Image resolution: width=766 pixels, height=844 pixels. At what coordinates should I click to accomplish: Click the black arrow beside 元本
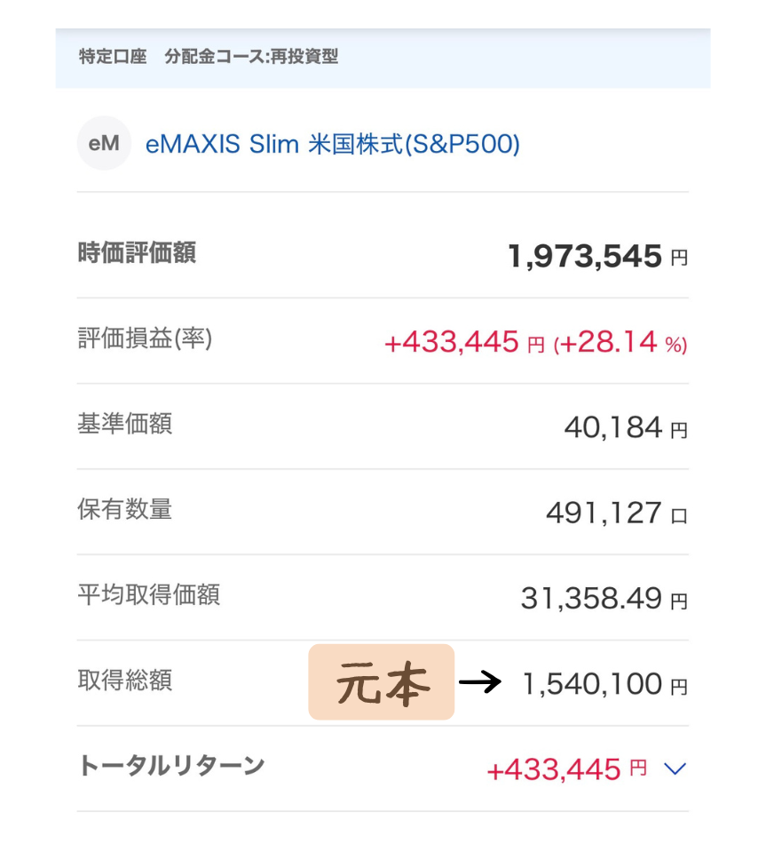point(479,682)
